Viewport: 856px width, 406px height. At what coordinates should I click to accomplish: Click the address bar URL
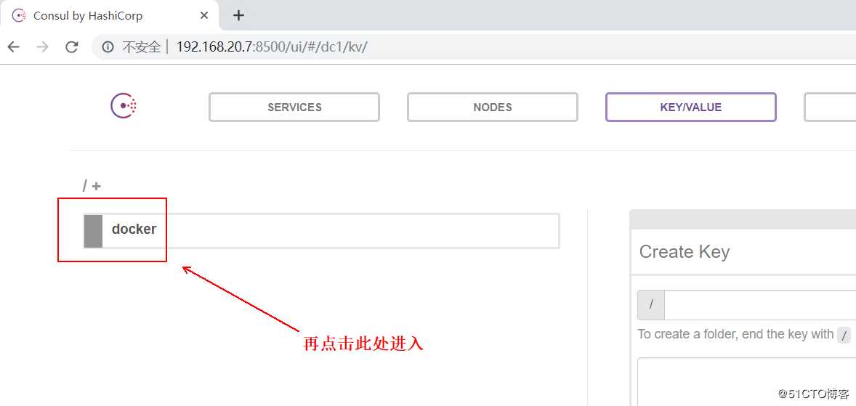point(272,47)
